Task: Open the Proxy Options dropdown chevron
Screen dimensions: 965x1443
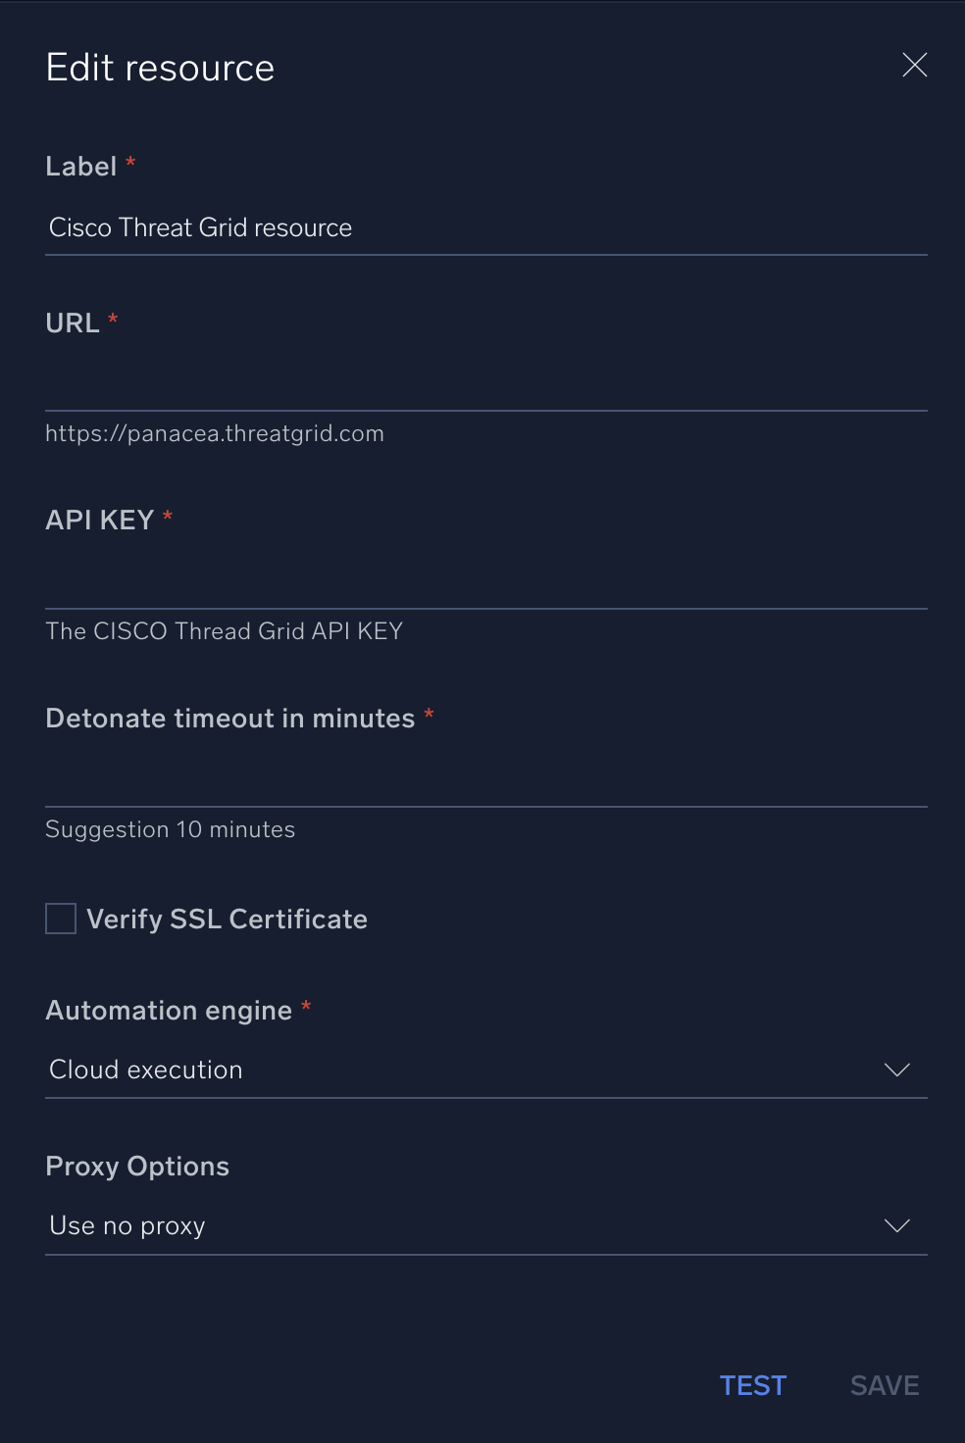Action: coord(895,1225)
